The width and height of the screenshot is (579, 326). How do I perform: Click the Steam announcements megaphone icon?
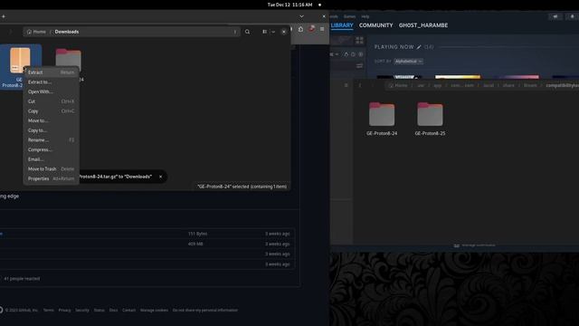point(555,16)
